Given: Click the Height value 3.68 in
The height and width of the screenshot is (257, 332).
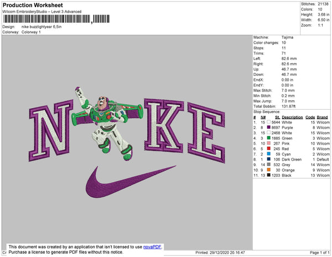Looking at the screenshot, I should point(324,14).
